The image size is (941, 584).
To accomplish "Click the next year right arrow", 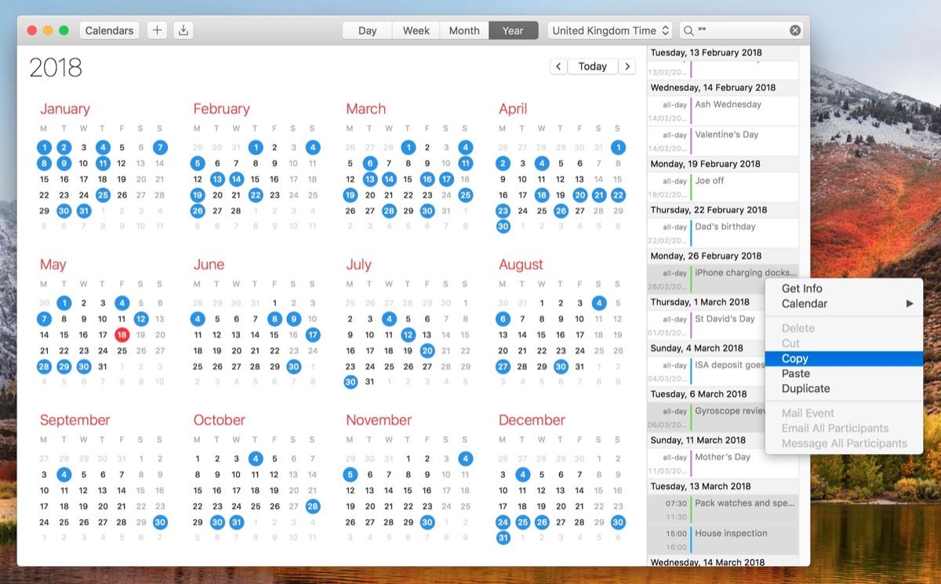I will [x=627, y=67].
